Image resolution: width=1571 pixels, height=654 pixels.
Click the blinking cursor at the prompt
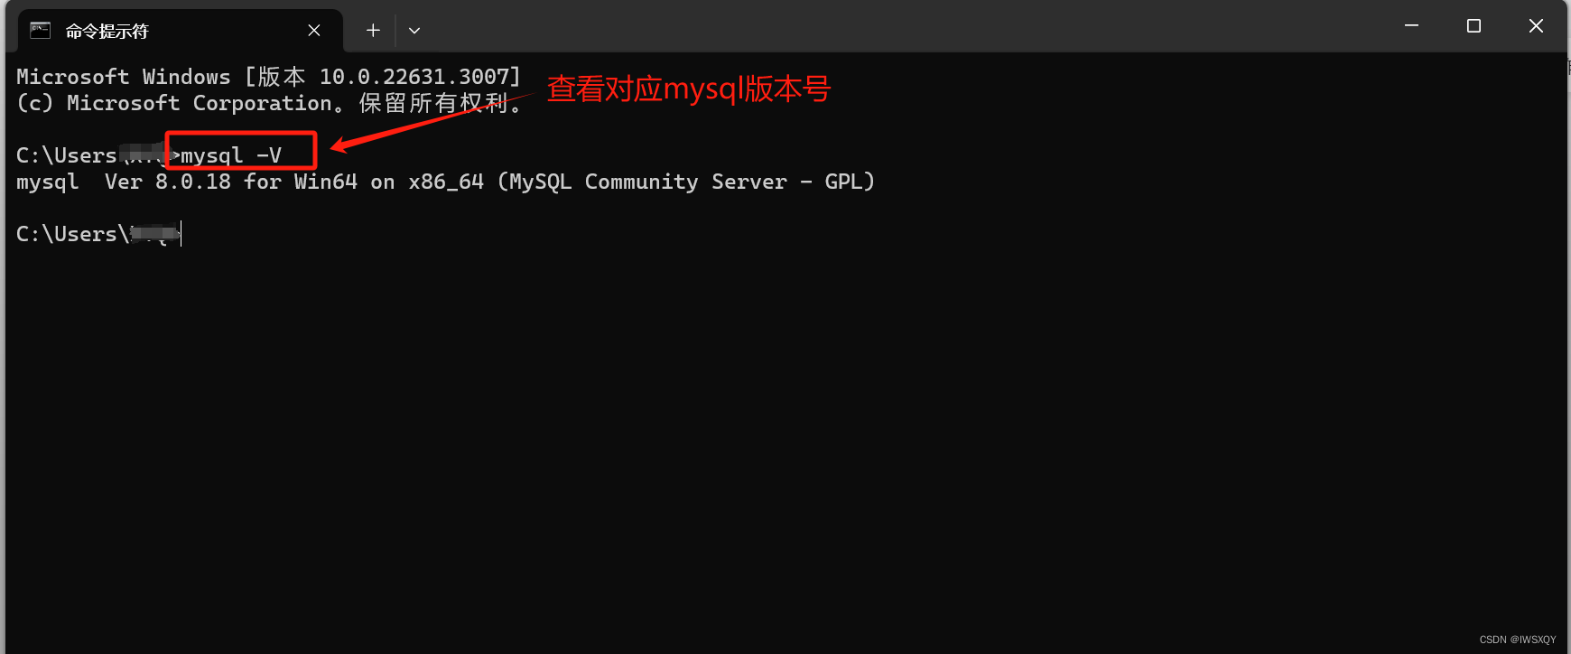(179, 233)
